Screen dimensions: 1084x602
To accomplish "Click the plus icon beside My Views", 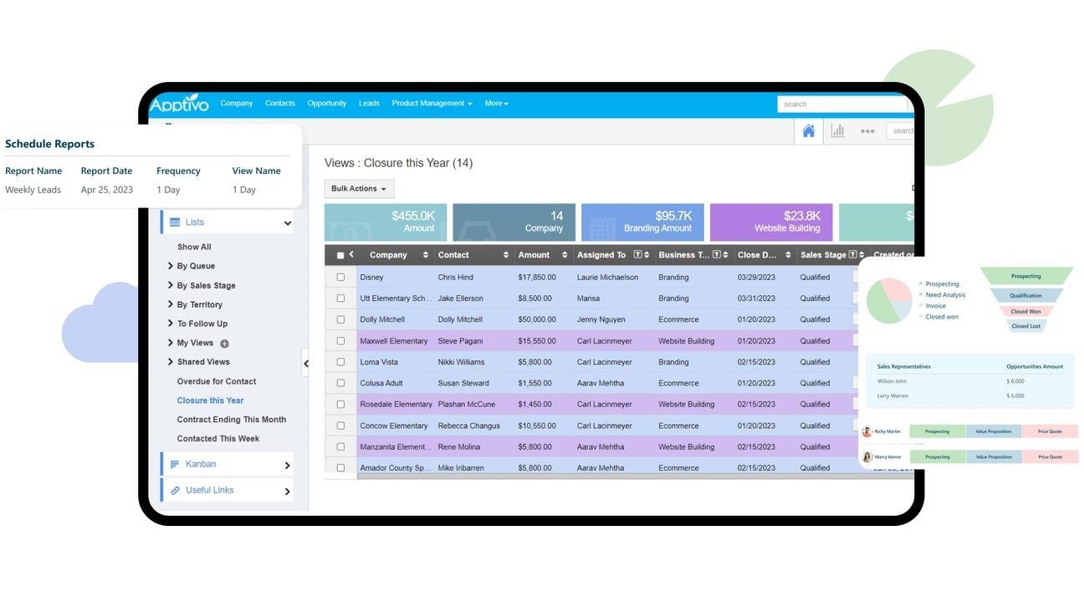I will click(x=224, y=344).
